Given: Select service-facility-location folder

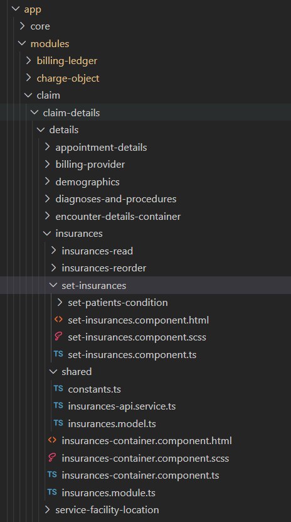Looking at the screenshot, I should click(x=107, y=509).
